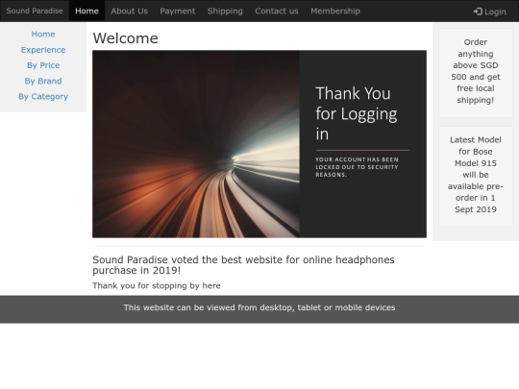Click 'Thank you for stopping by here' text
This screenshot has width=519, height=389.
(157, 286)
